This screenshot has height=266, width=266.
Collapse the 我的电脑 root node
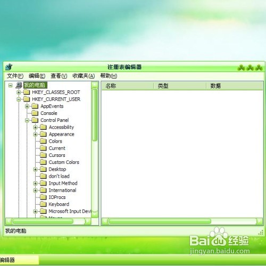point(11,86)
